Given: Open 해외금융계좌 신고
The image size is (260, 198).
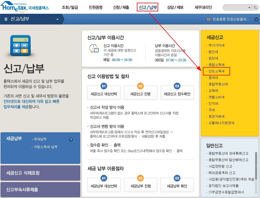Looking at the screenshot, I should 222,173.
